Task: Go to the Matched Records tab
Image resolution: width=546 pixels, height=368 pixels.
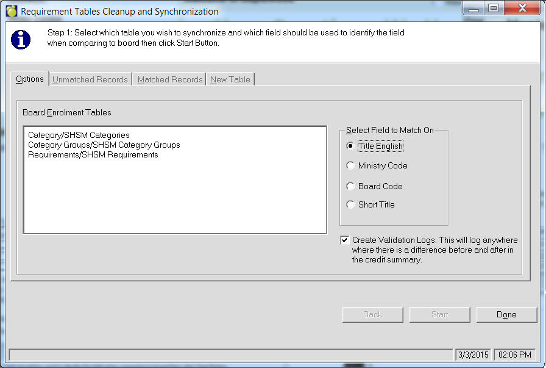Action: [x=169, y=80]
